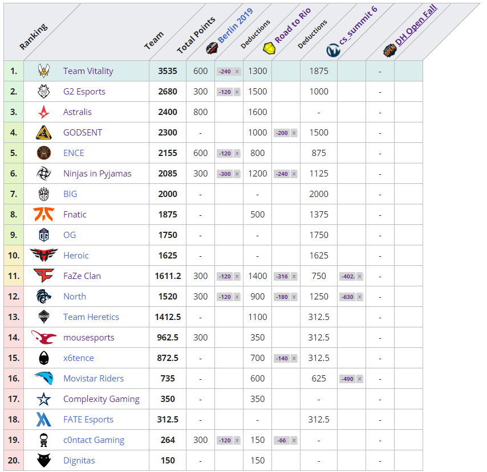Image resolution: width=487 pixels, height=472 pixels.
Task: Open the Ninjas in Pyjamas link
Action: pyautogui.click(x=97, y=173)
